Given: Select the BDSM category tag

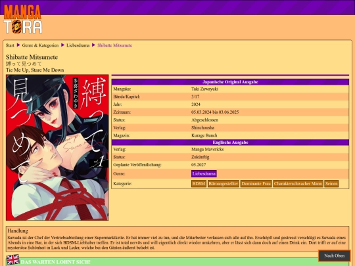Looking at the screenshot, I should click(x=199, y=184).
